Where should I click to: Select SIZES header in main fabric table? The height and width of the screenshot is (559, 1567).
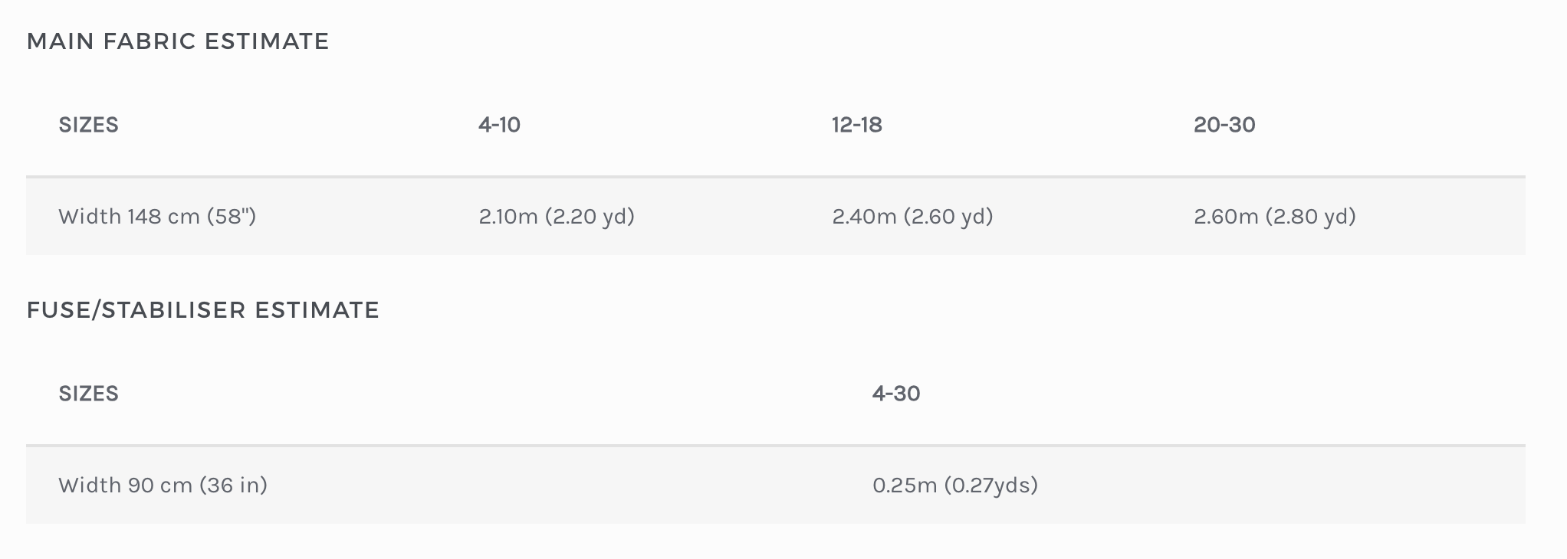coord(88,125)
